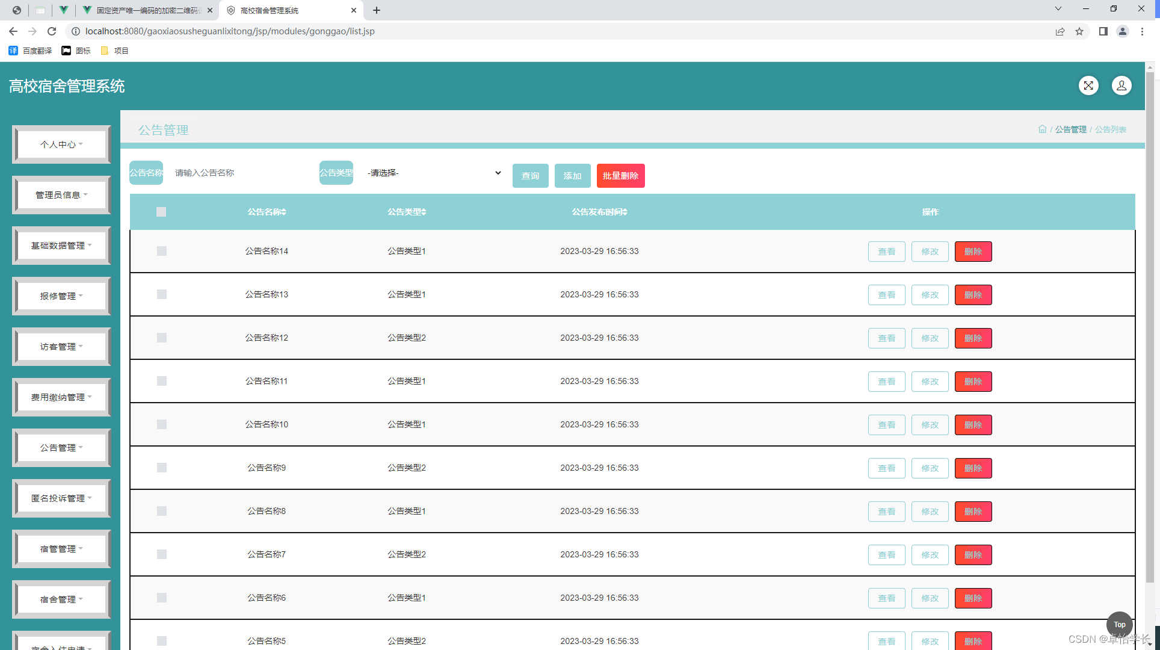Click the home icon in breadcrumb

coord(1042,129)
